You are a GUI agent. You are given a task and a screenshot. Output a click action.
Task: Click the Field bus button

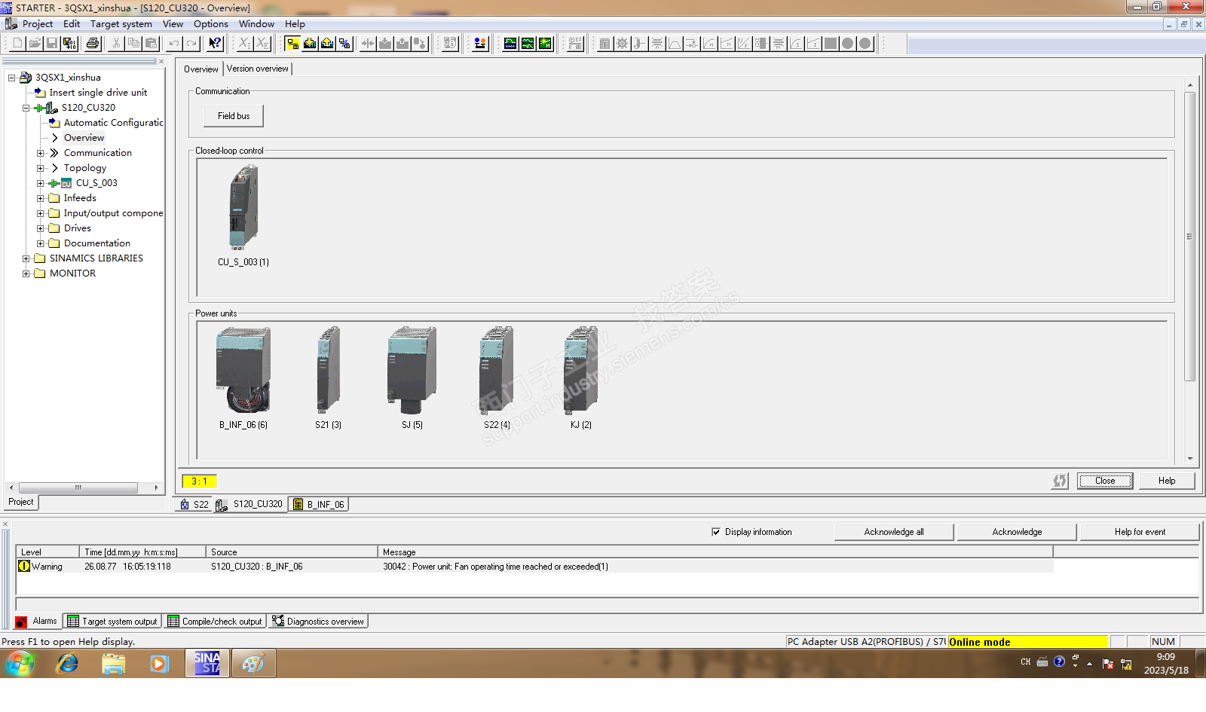point(234,116)
